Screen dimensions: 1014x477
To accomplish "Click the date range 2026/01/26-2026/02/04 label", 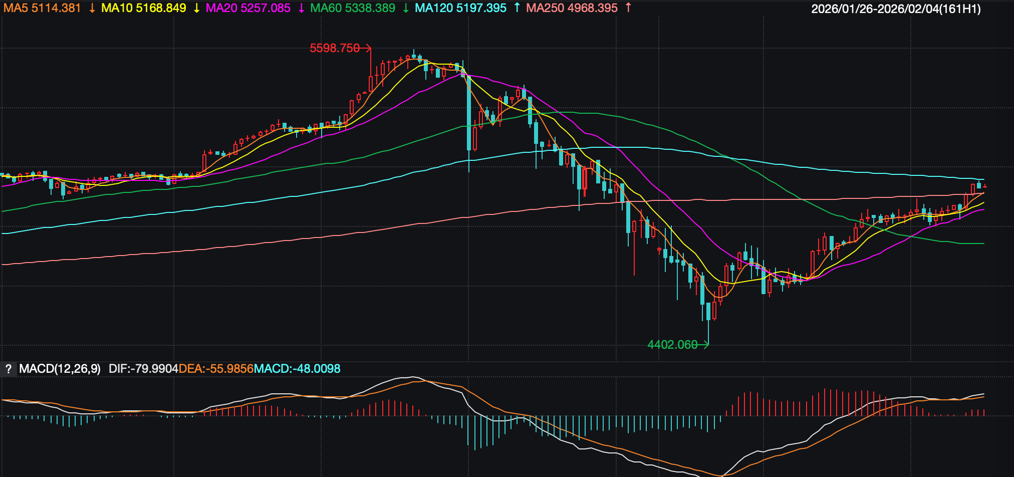I will point(896,9).
